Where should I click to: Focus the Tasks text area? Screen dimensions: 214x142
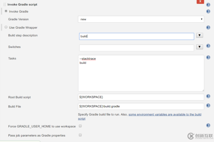pyautogui.click(x=141, y=73)
